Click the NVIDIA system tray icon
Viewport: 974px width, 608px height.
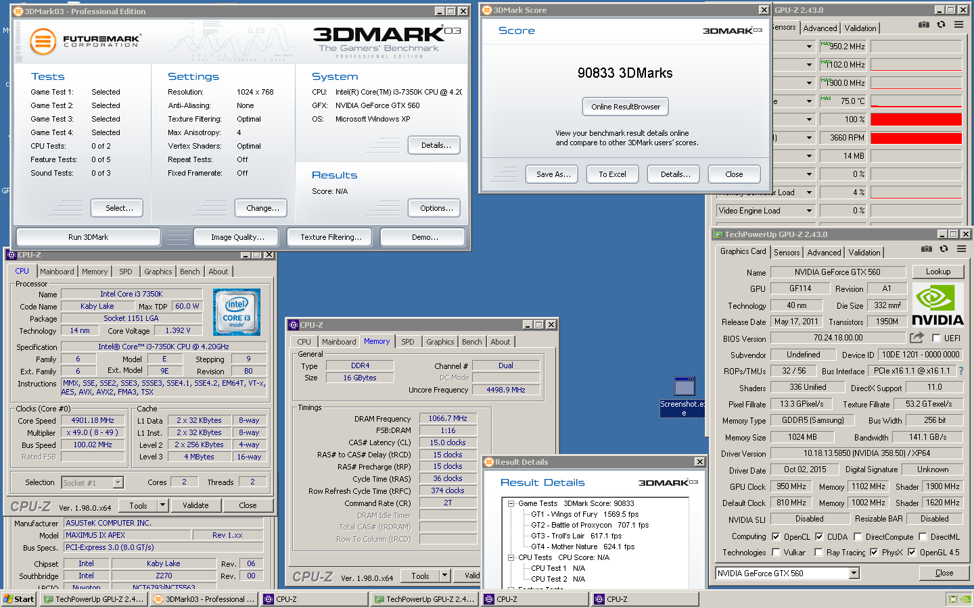coord(965,599)
